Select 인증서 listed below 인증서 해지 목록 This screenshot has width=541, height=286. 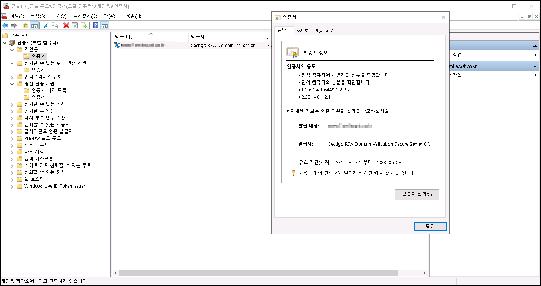click(38, 97)
